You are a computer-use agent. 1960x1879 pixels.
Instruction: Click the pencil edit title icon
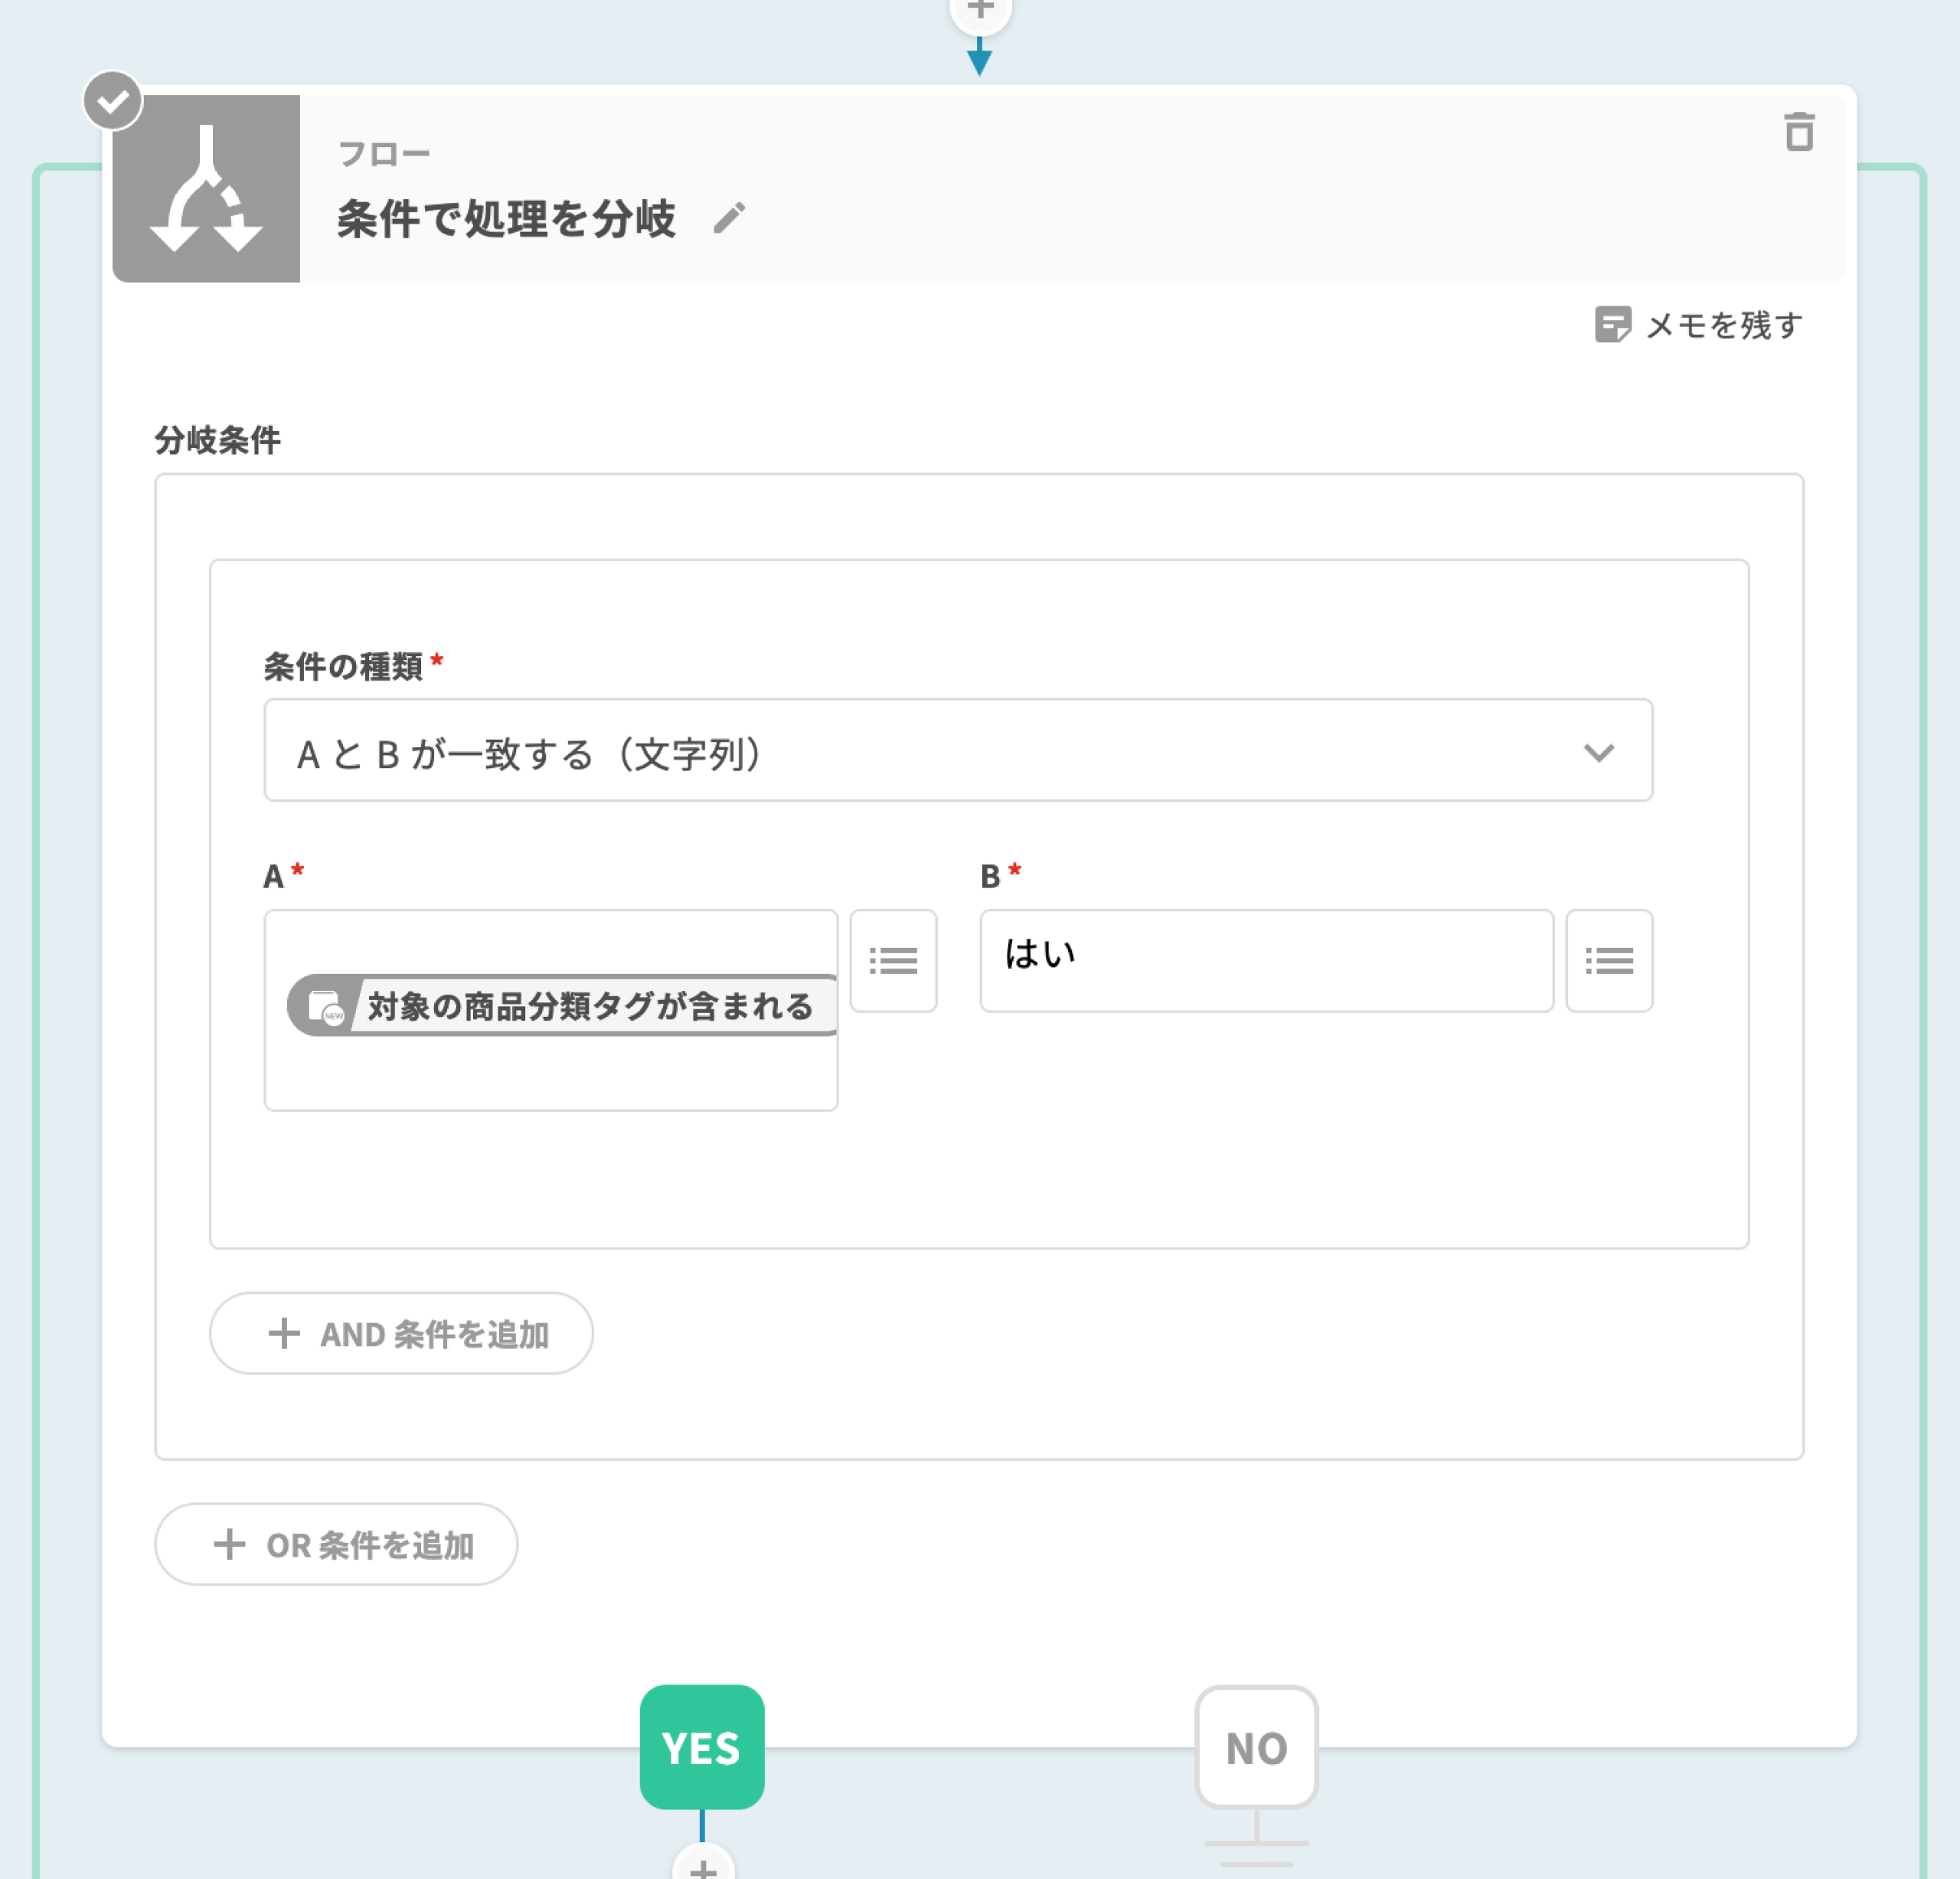(729, 218)
